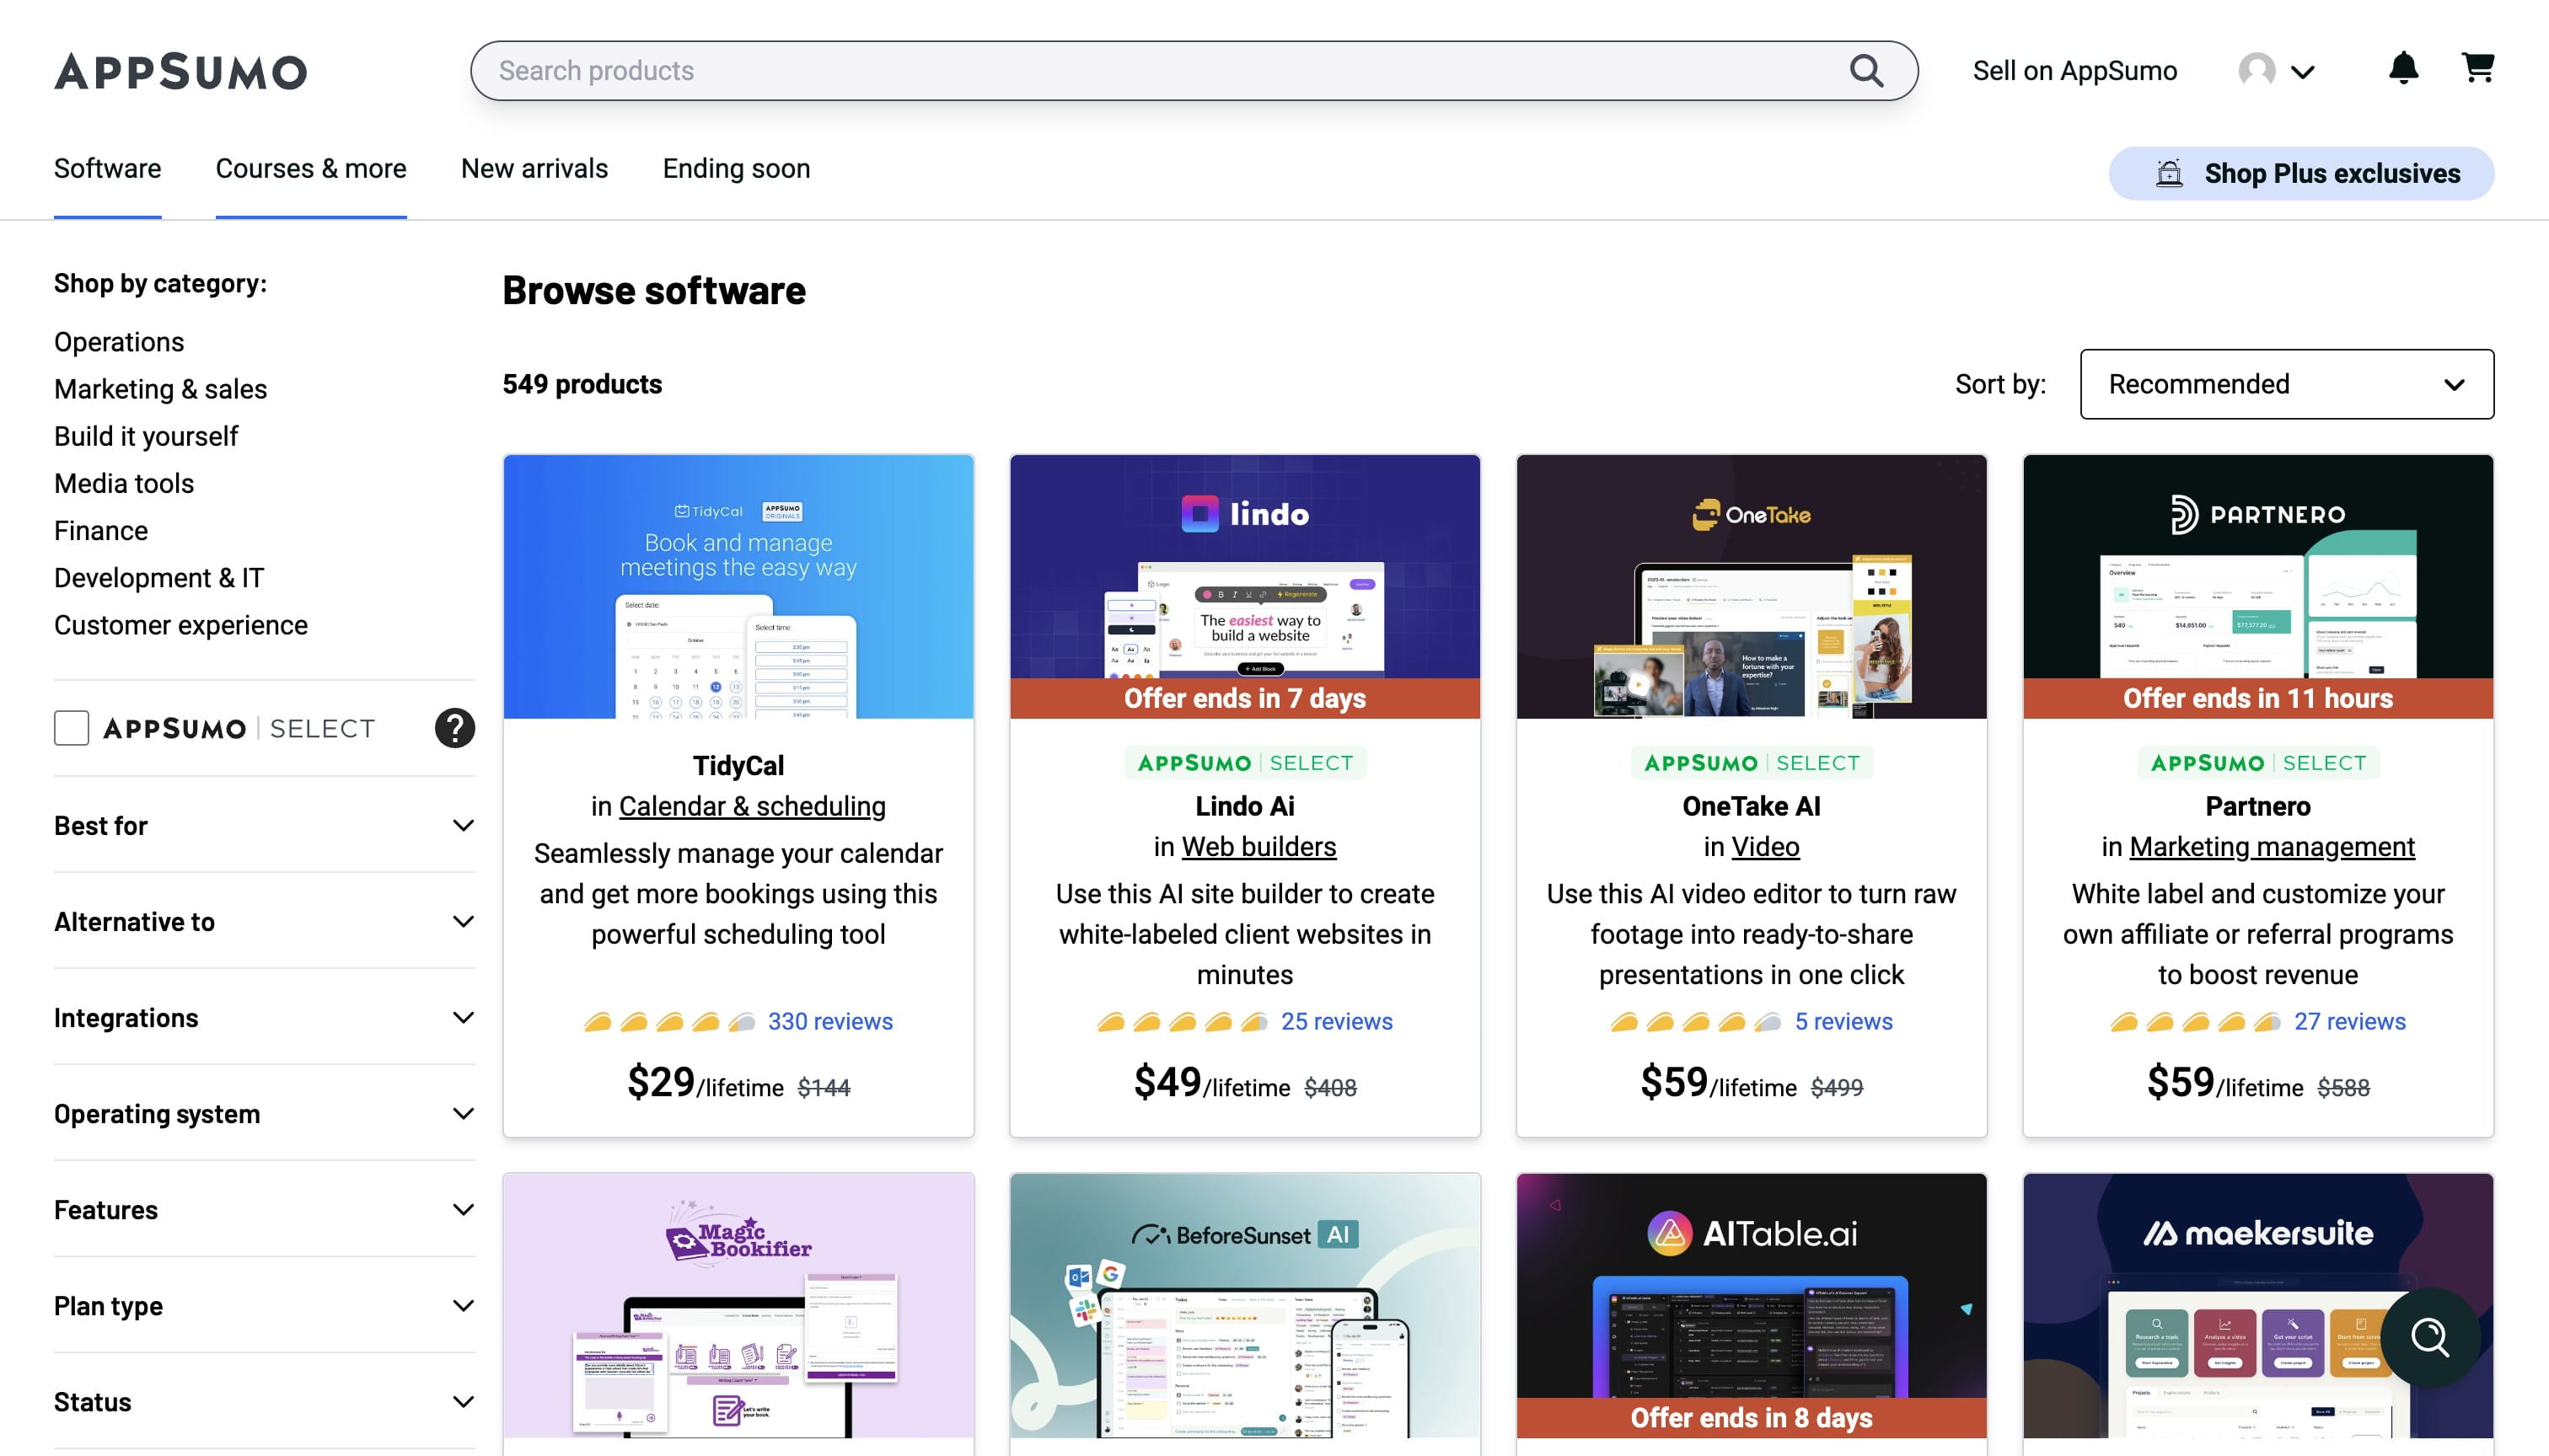Screen dimensions: 2549x1456
Task: Select the Customer experience category
Action: pyautogui.click(x=181, y=625)
